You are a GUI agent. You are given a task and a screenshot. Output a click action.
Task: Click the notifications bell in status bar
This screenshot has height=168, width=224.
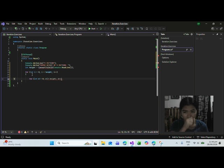(x=222, y=137)
